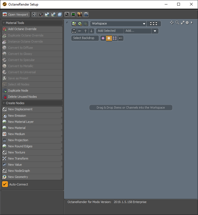This screenshot has height=215, width=198.
Task: Open the command console icon
Action: tap(67, 14)
